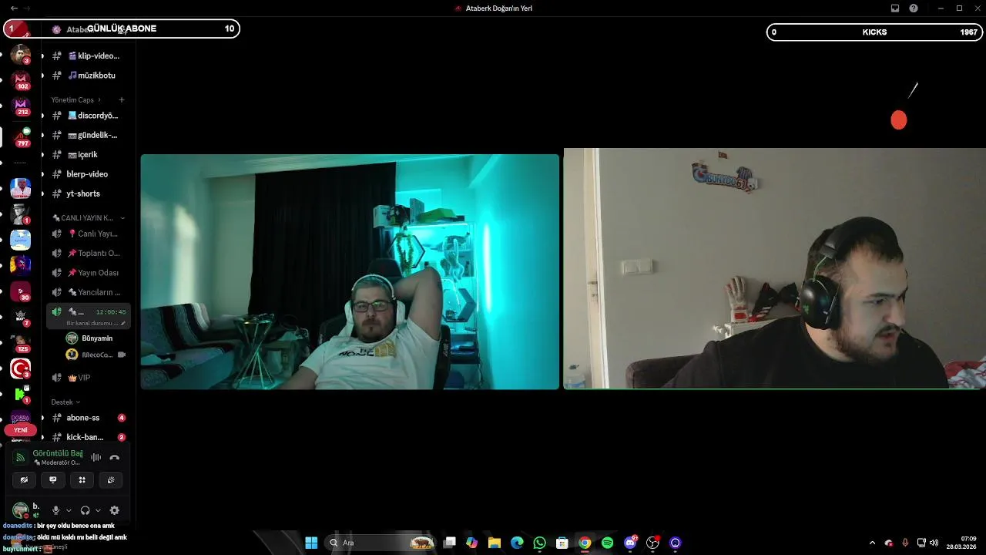Select user IllecoCo... in voice channel
This screenshot has width=986, height=555.
96,355
